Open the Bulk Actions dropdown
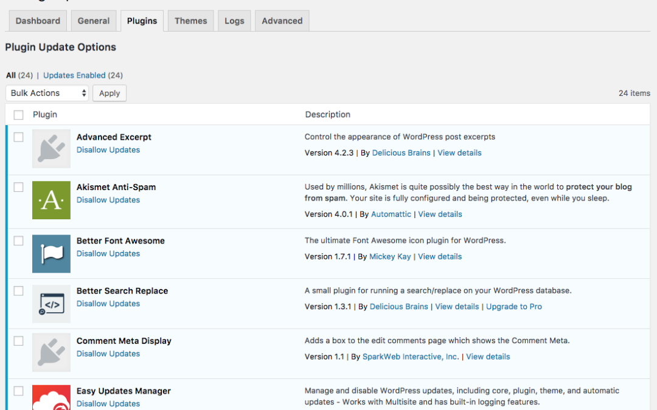The image size is (657, 410). pos(47,93)
